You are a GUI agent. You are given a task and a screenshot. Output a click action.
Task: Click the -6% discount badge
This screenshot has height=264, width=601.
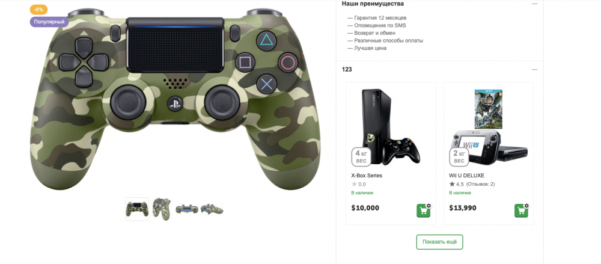click(38, 10)
